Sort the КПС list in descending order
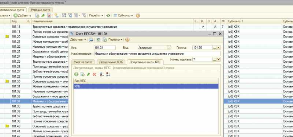Screen dimensions: 293x137 [108, 74]
